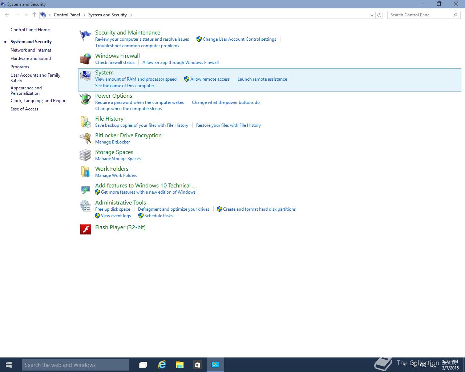Screen dimensions: 465x372
Task: Click the BitLocker Drive Encryption key icon
Action: point(85,138)
